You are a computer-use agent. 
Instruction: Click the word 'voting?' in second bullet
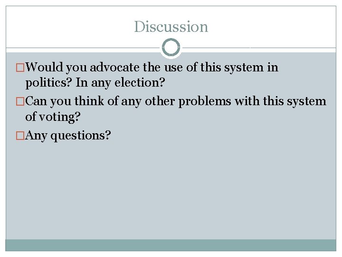point(60,117)
